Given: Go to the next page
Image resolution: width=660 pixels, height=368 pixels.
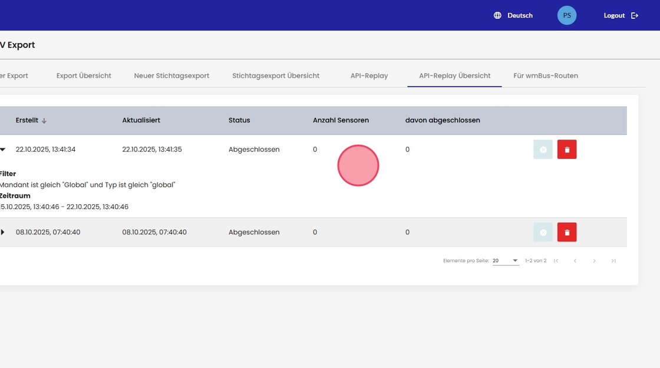Looking at the screenshot, I should [x=594, y=261].
